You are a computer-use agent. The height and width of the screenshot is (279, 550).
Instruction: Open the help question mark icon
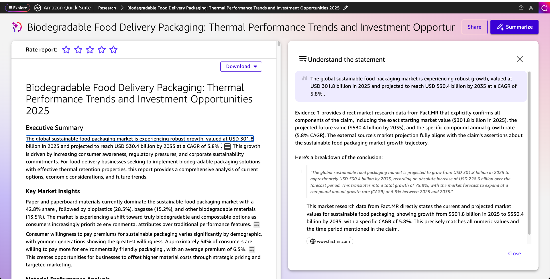[521, 8]
